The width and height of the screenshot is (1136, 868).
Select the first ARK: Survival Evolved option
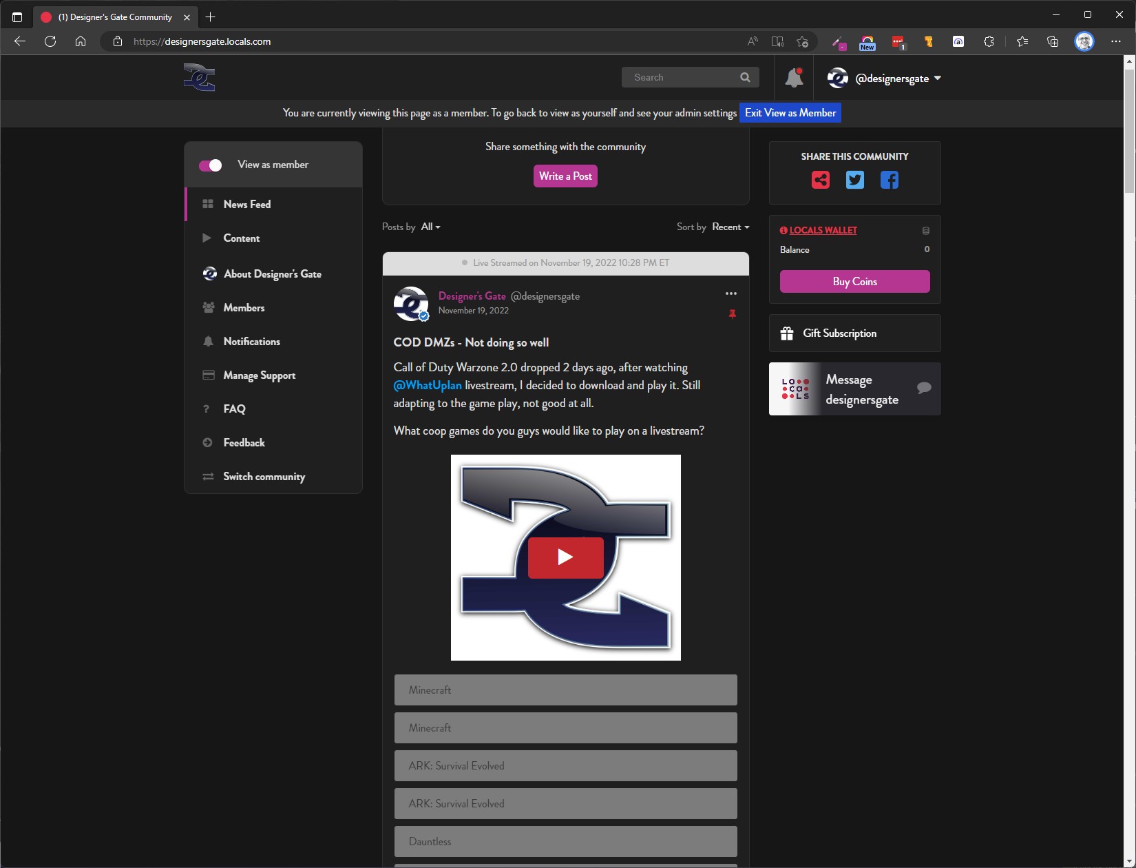click(566, 766)
